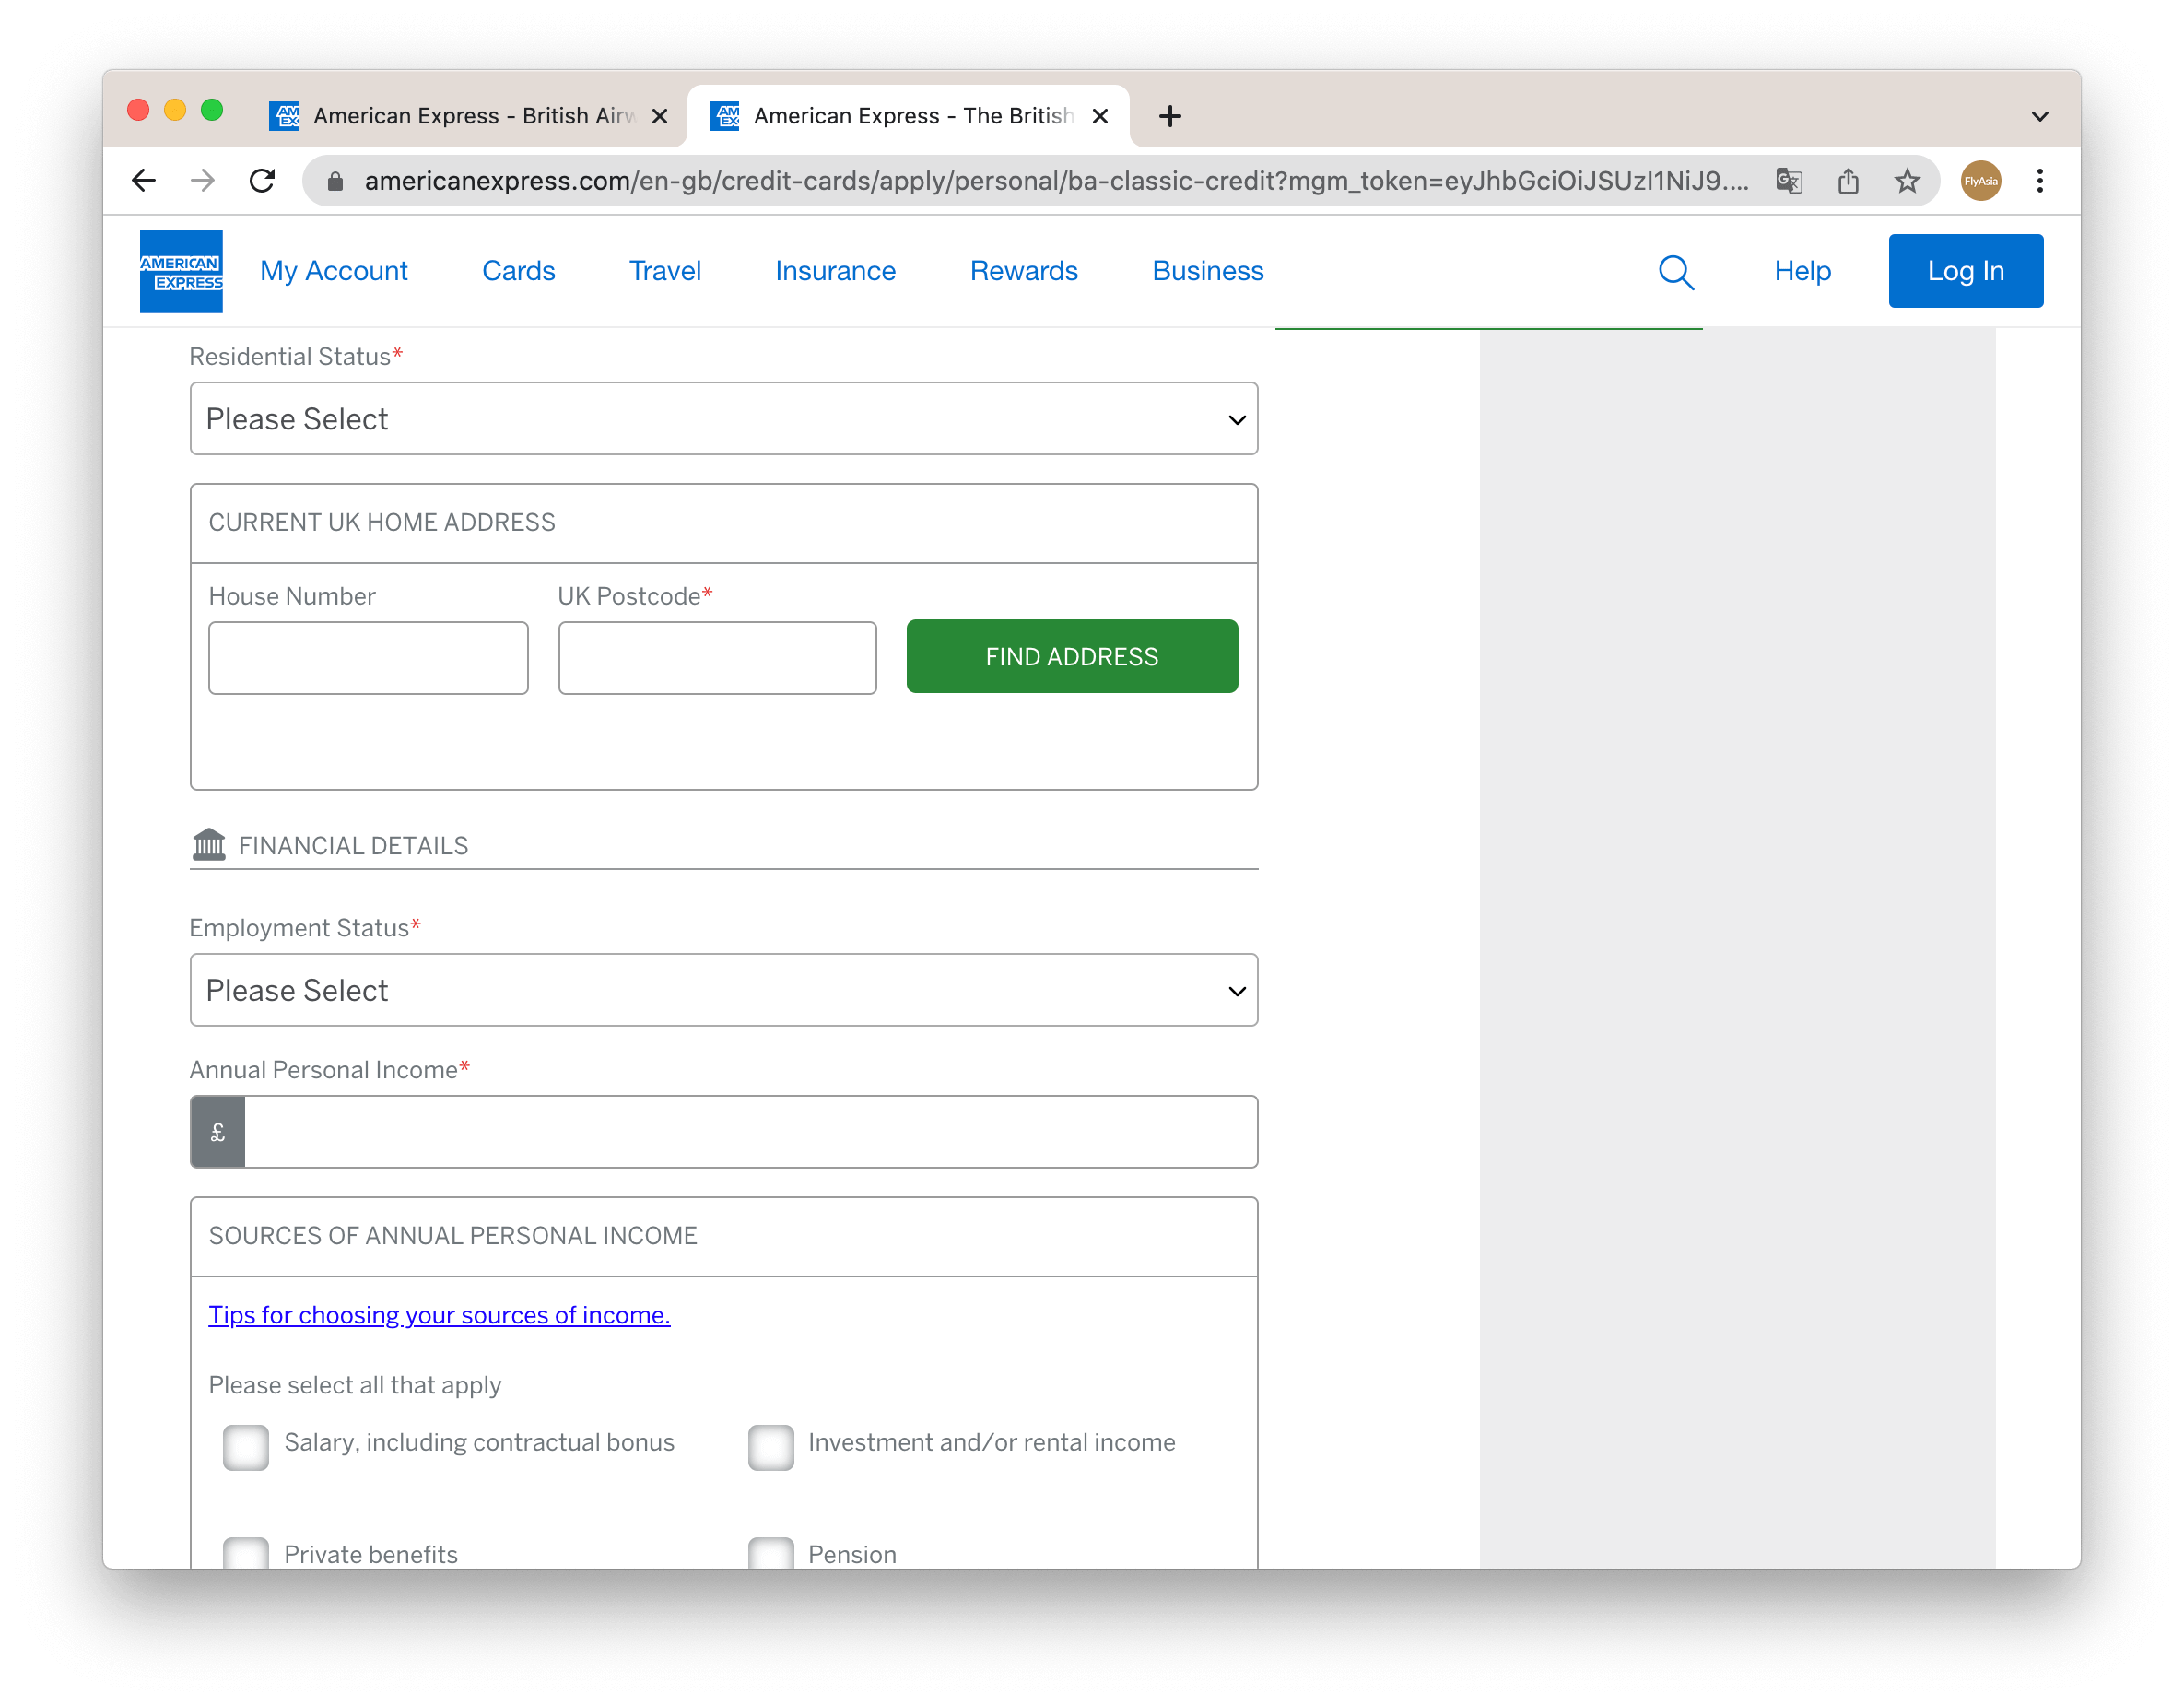Click the bank icon beside Financial Details
The height and width of the screenshot is (1705, 2184).
pyautogui.click(x=209, y=844)
